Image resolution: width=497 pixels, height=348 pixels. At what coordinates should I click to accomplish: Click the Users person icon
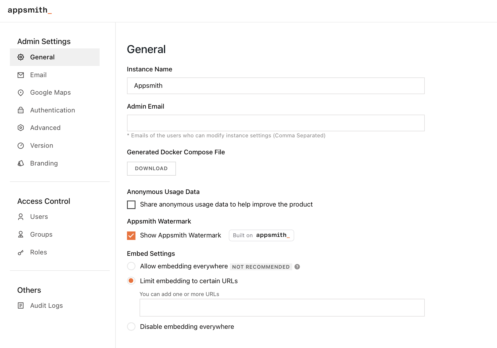click(x=21, y=217)
